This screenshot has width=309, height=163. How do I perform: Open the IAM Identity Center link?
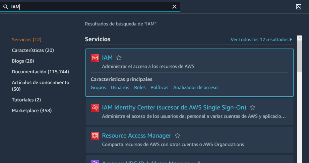[174, 107]
